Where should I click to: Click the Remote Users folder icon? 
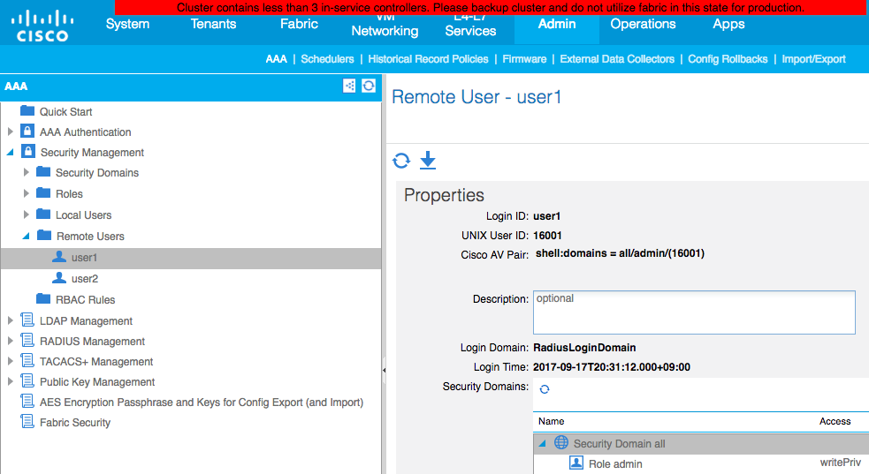coord(44,236)
